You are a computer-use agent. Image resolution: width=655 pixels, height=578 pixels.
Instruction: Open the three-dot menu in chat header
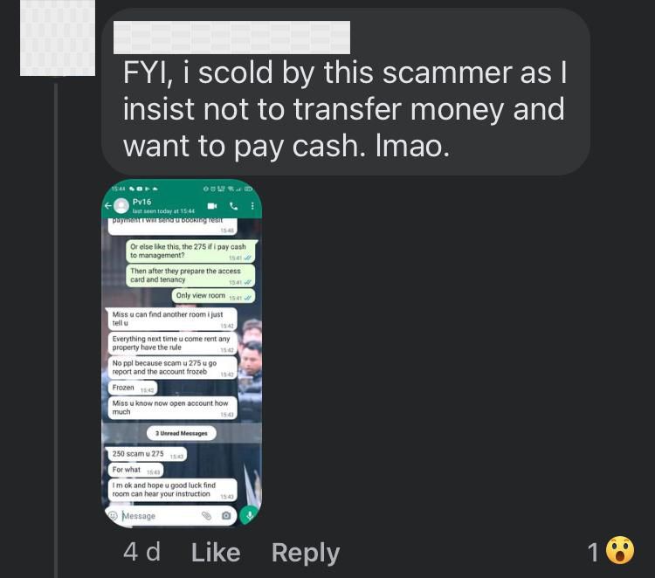click(x=252, y=206)
